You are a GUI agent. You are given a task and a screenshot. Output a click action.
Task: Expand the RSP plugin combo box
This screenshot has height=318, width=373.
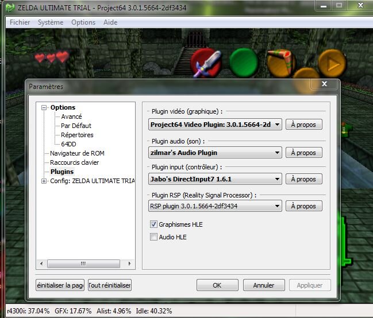click(276, 206)
